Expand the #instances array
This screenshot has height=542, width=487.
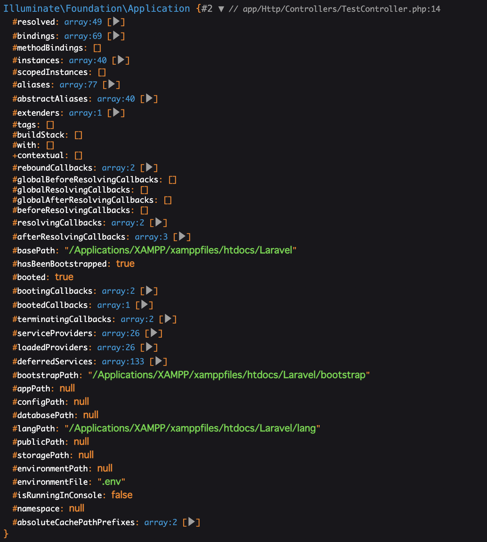121,60
